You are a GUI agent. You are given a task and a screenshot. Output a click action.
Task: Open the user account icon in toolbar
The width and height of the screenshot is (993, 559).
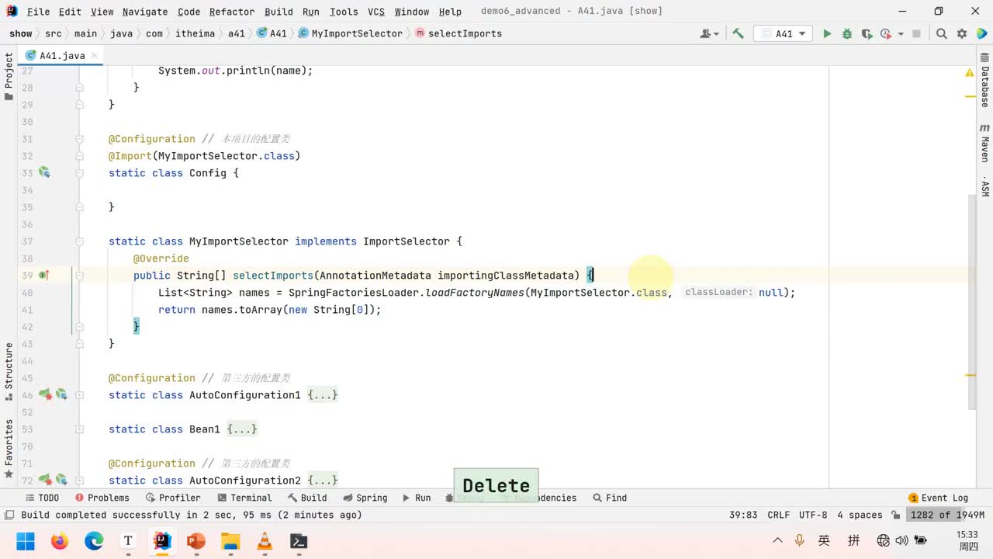pyautogui.click(x=708, y=33)
